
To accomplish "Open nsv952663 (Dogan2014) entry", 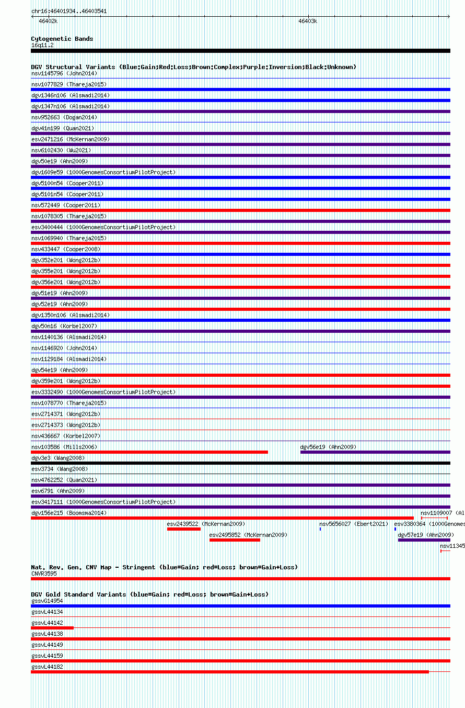I will 64,117.
